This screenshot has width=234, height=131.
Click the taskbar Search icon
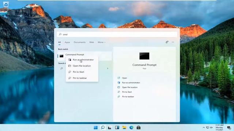click(x=103, y=128)
